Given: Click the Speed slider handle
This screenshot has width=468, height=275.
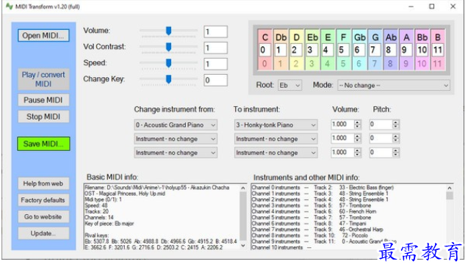Looking at the screenshot, I should [169, 63].
